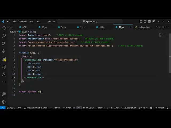The width and height of the screenshot is (171, 128).
Task: Run the current file
Action: coord(157,27)
